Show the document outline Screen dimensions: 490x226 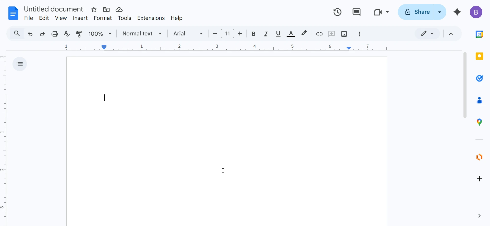20,64
